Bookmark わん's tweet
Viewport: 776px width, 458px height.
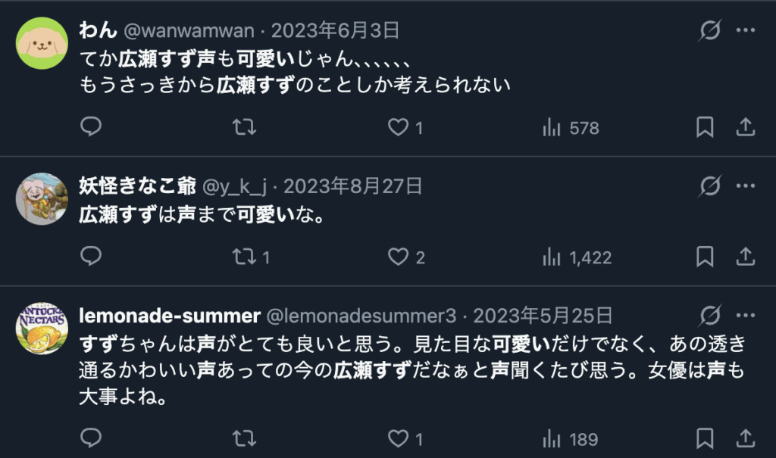tap(706, 127)
